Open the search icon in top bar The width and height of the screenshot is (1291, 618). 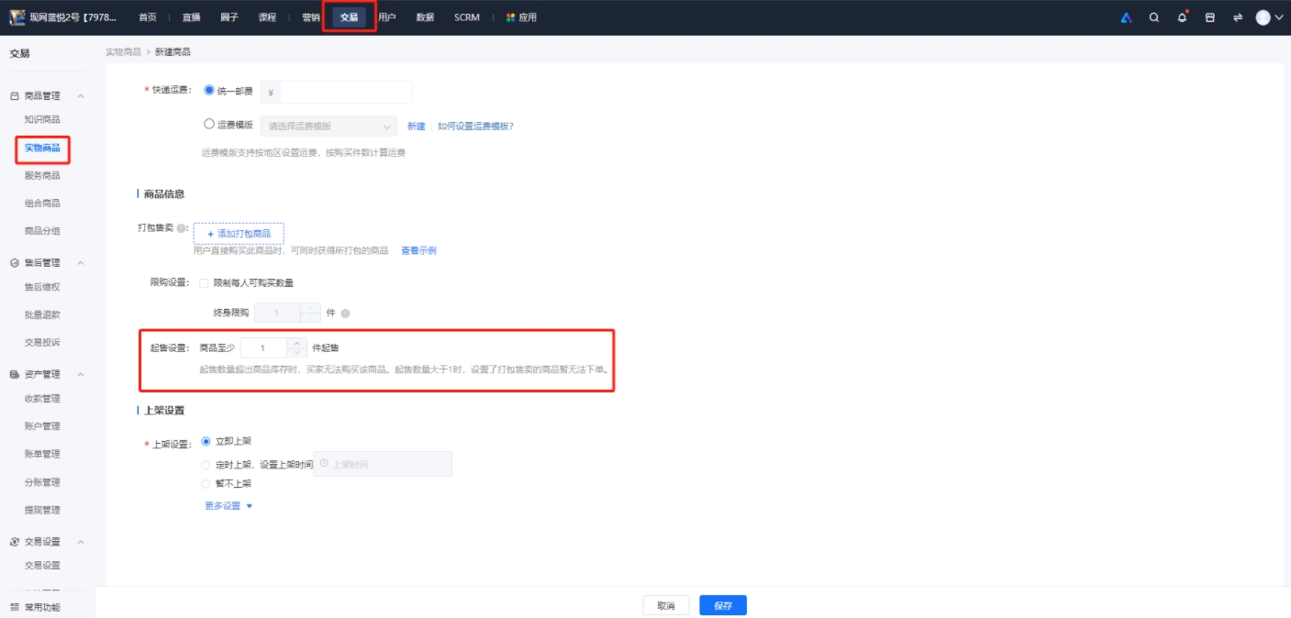(x=1154, y=17)
